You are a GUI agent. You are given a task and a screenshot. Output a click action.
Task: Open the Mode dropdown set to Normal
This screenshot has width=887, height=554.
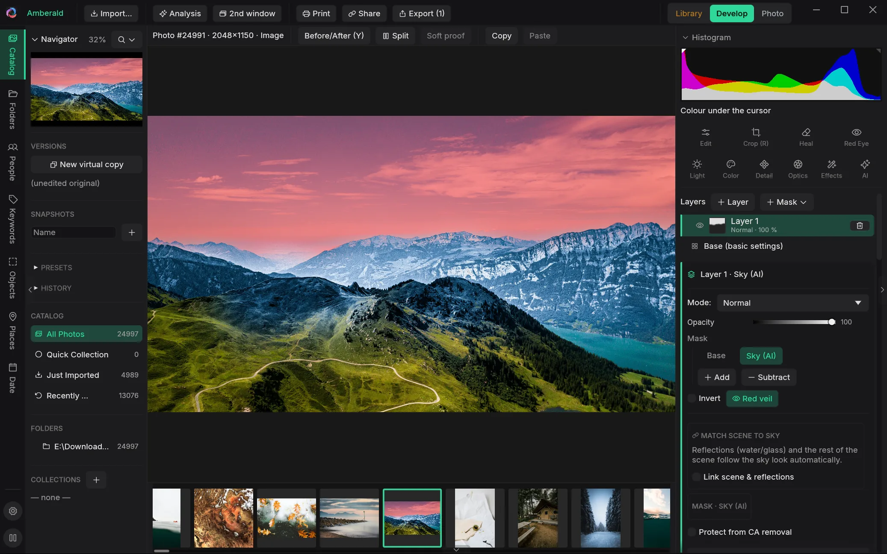click(792, 303)
